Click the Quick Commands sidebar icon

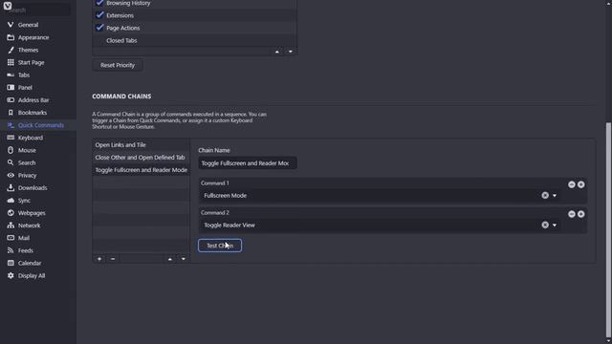click(11, 125)
